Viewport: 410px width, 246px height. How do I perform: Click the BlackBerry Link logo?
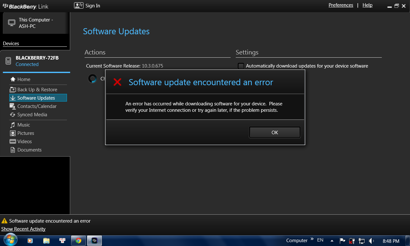pos(25,6)
